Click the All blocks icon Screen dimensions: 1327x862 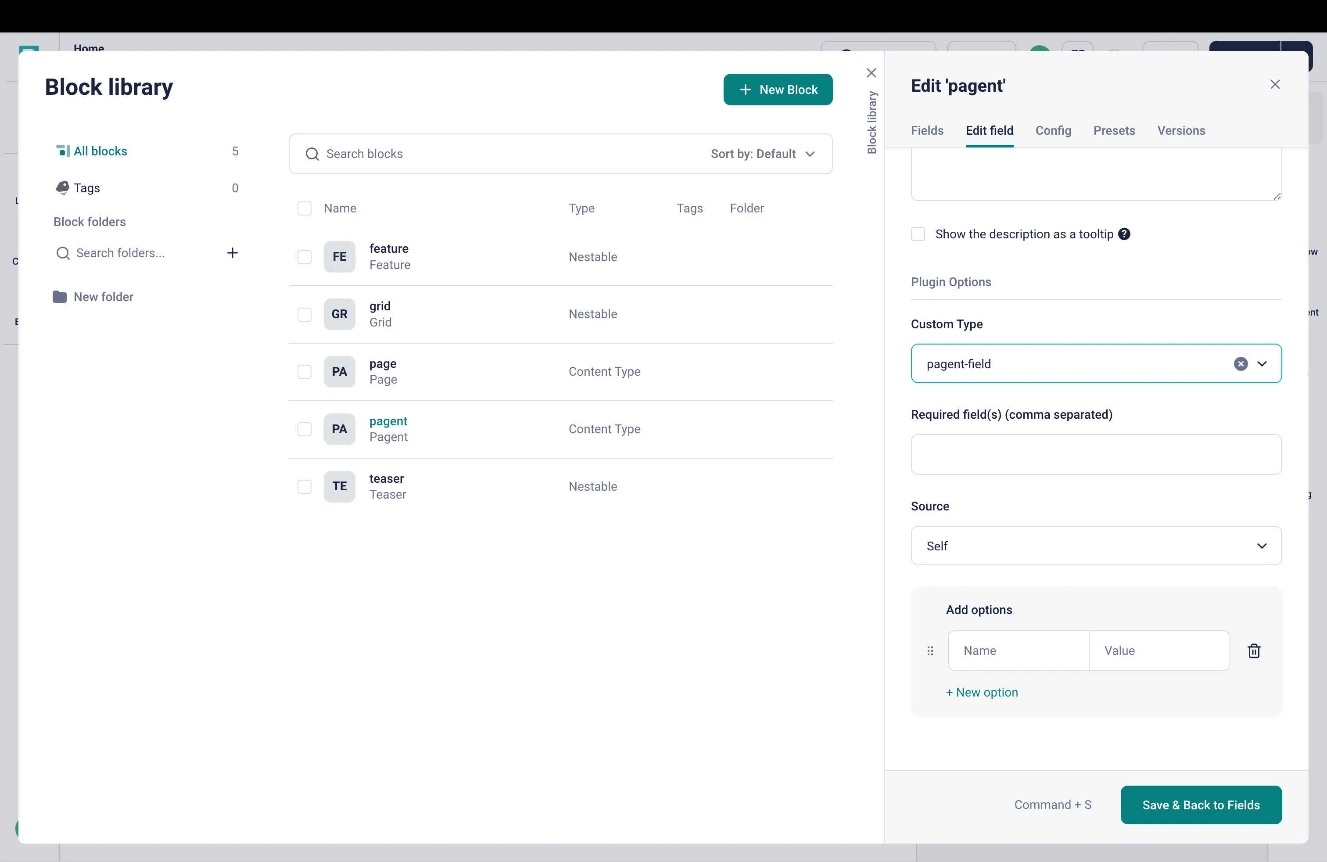point(63,151)
